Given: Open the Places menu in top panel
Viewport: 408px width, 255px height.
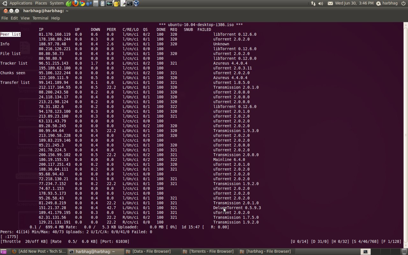Looking at the screenshot, I should click(x=41, y=3).
